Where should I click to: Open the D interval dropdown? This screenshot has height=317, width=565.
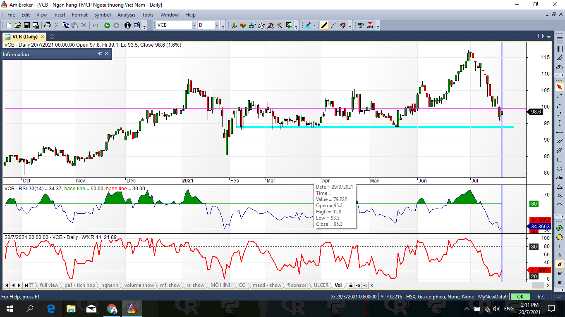217,26
